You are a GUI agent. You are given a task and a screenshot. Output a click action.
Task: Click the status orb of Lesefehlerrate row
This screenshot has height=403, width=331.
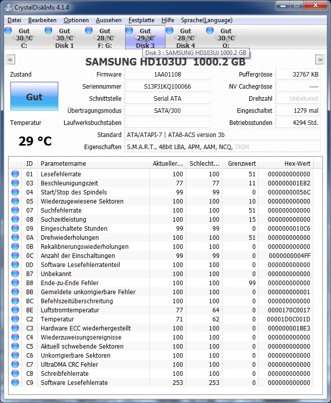coord(15,174)
